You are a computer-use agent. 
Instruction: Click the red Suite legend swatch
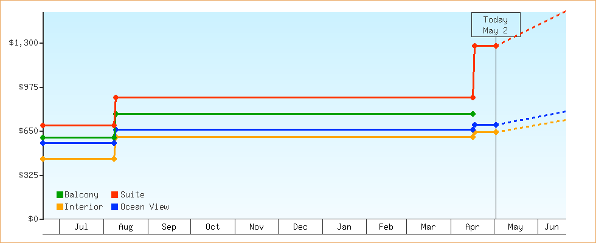pyautogui.click(x=114, y=195)
